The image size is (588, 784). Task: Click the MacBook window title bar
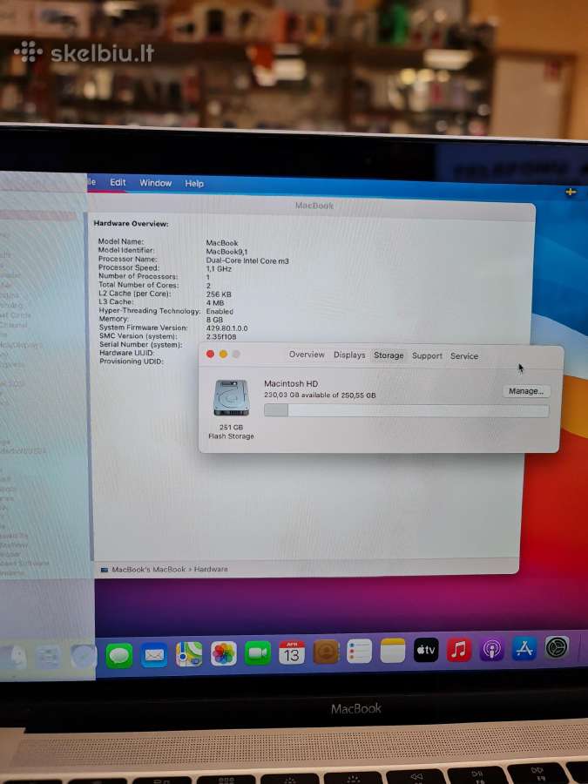(x=312, y=205)
